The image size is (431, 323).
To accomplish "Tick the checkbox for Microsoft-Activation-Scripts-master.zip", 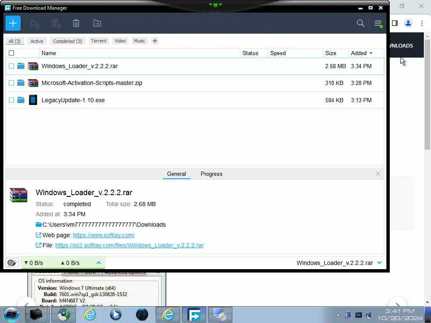I will coord(11,83).
